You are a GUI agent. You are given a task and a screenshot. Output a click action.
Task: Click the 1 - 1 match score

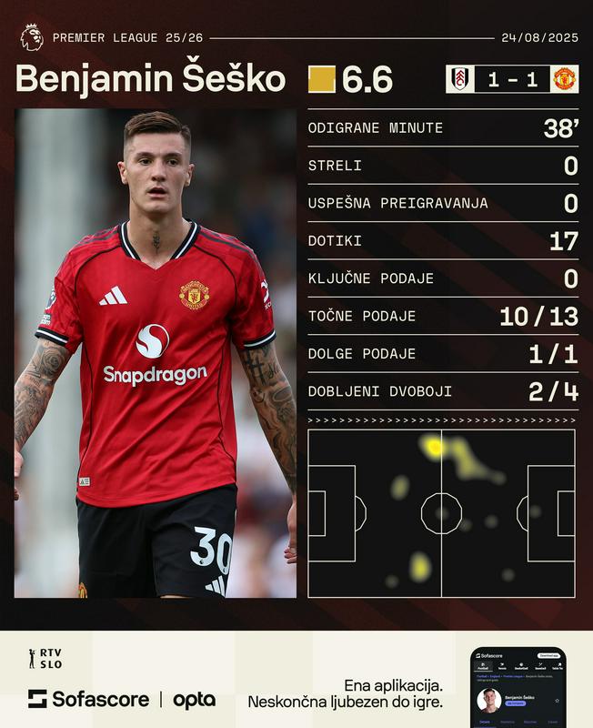[512, 79]
